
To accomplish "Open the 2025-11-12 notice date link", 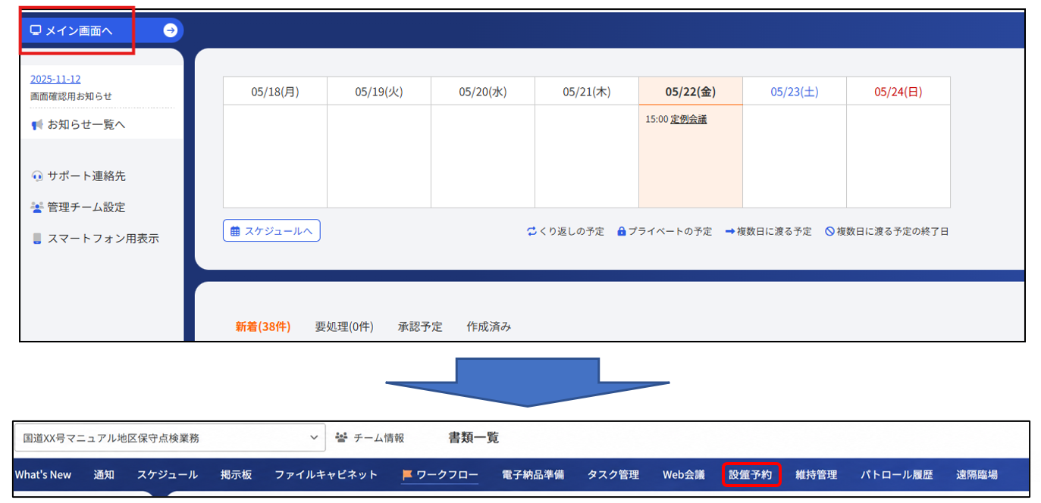I will (x=55, y=79).
